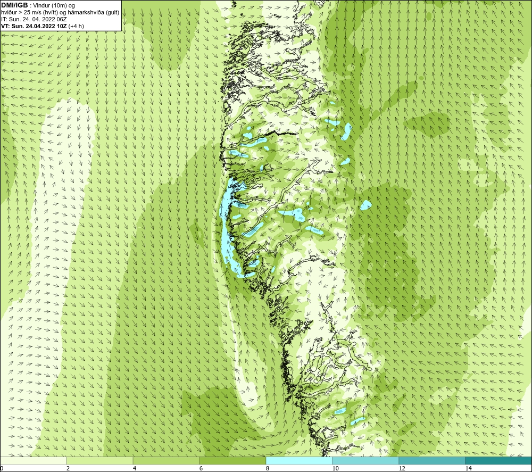Image resolution: width=532 pixels, height=472 pixels.
Task: Click the scale label '4'
Action: click(135, 468)
